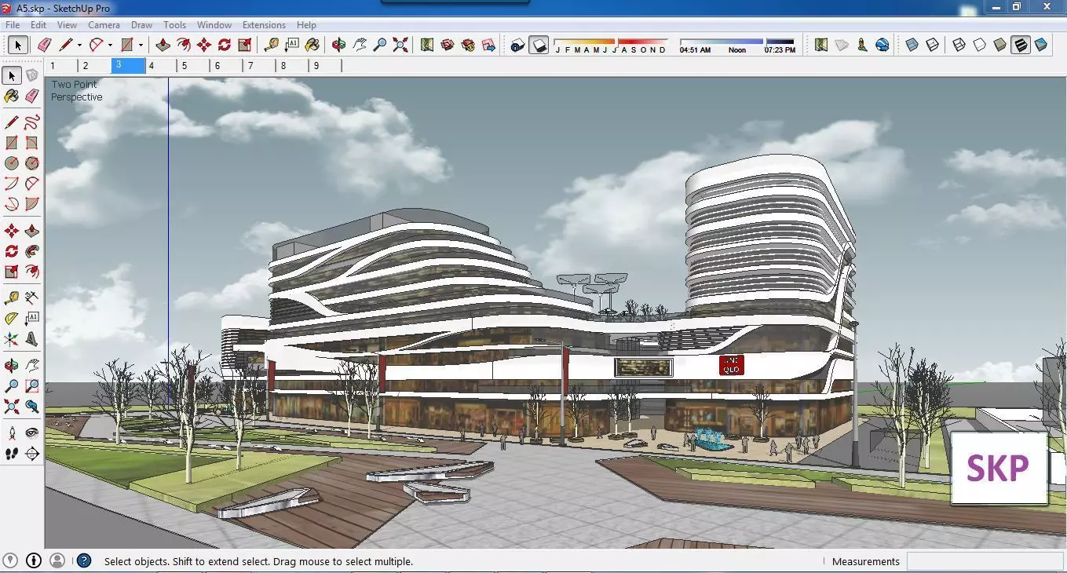Click Photo Textures person icon

pyautogui.click(x=862, y=45)
